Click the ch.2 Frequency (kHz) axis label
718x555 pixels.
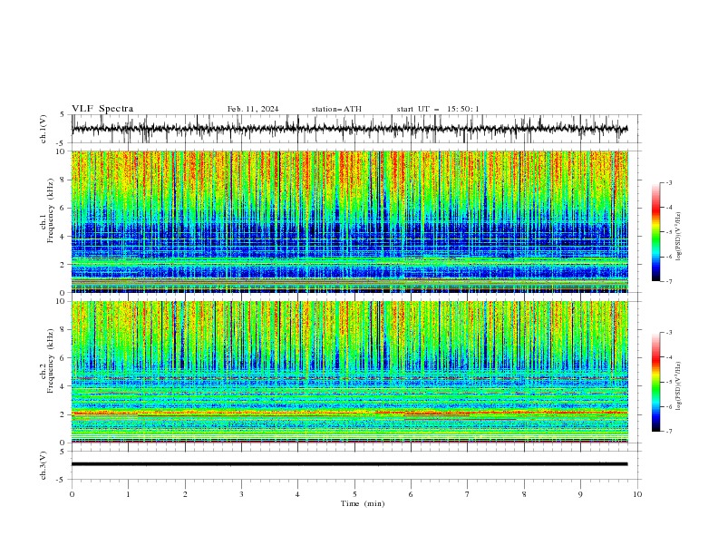point(47,361)
